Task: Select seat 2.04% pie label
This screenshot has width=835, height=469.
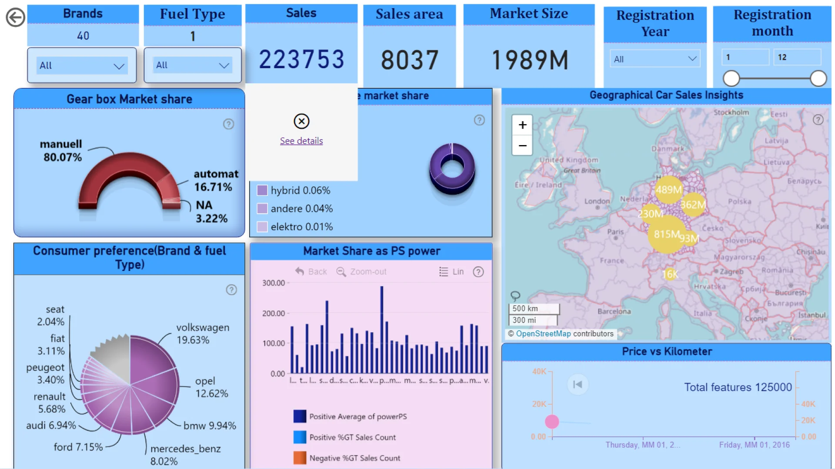Action: [x=51, y=315]
